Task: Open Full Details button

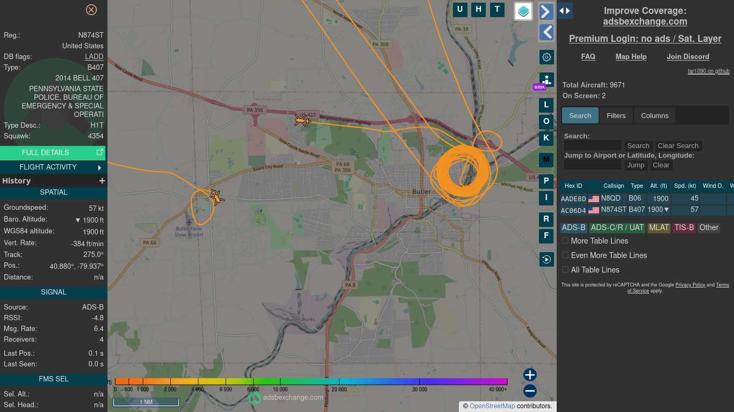Action: point(53,152)
